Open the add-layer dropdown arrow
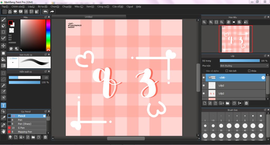270x145 pixels. (223, 103)
